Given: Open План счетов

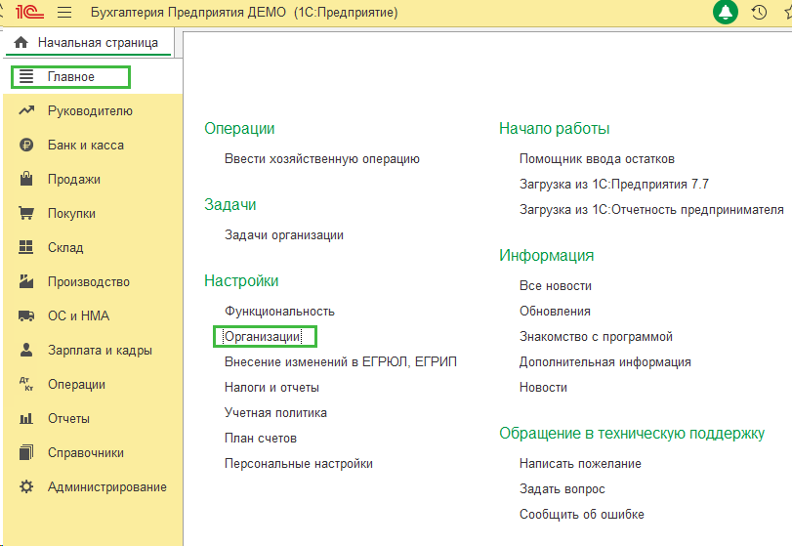Looking at the screenshot, I should click(x=260, y=438).
